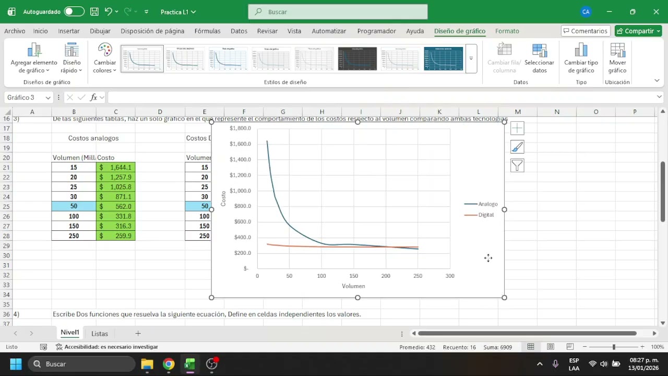The width and height of the screenshot is (668, 376).
Task: Click the zoom out minus button
Action: [584, 347]
